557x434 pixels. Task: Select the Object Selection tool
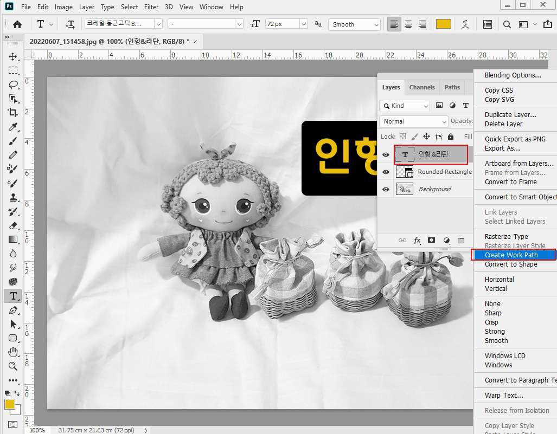pyautogui.click(x=13, y=99)
